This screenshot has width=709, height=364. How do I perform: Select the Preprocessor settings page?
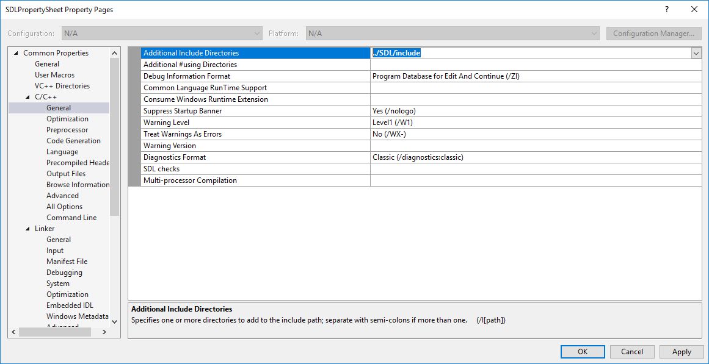pyautogui.click(x=67, y=129)
